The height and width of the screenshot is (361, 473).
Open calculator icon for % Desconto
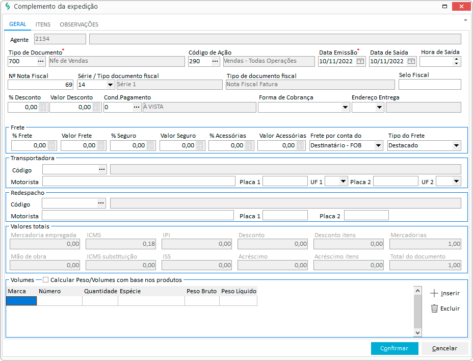(x=43, y=108)
